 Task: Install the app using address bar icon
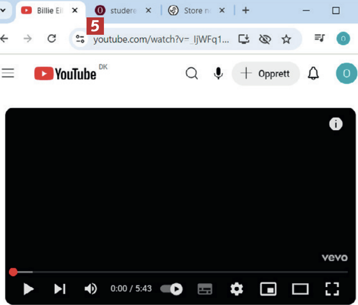[x=244, y=39]
